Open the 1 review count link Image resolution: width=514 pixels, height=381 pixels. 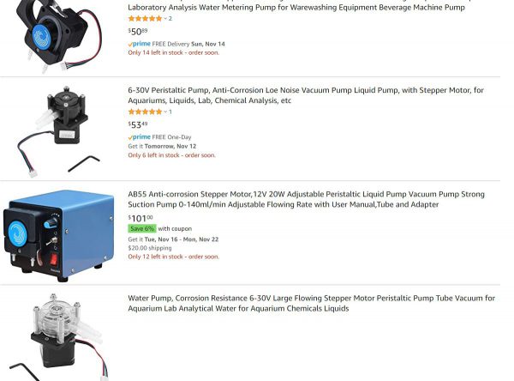(170, 112)
